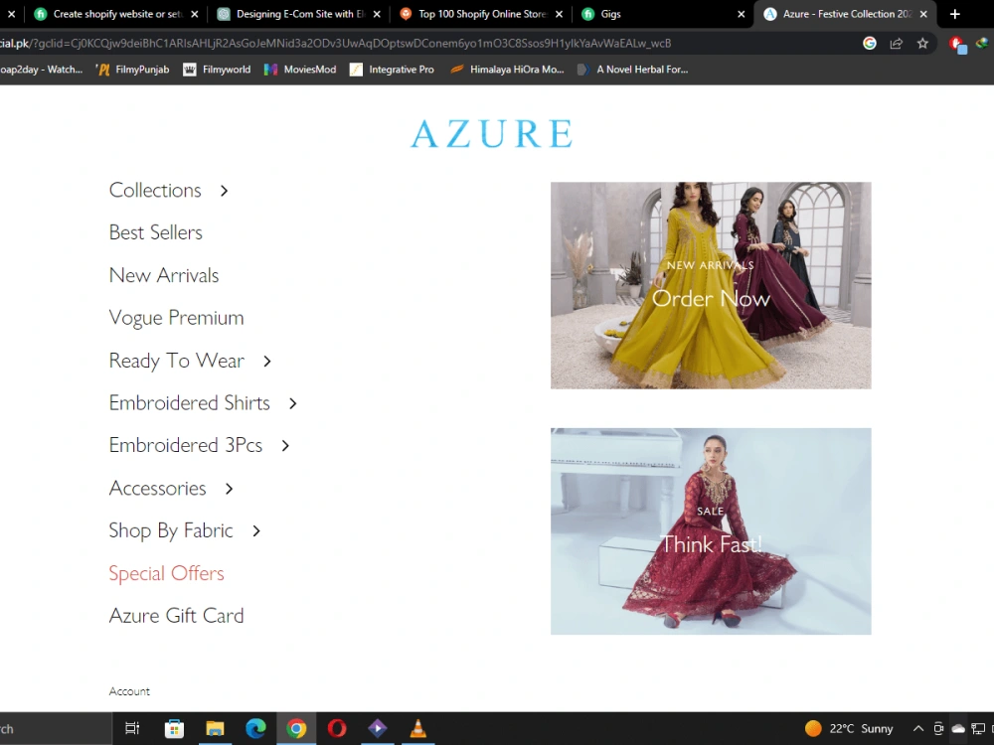The height and width of the screenshot is (745, 994).
Task: Close the Gigs tab
Action: [x=742, y=14]
